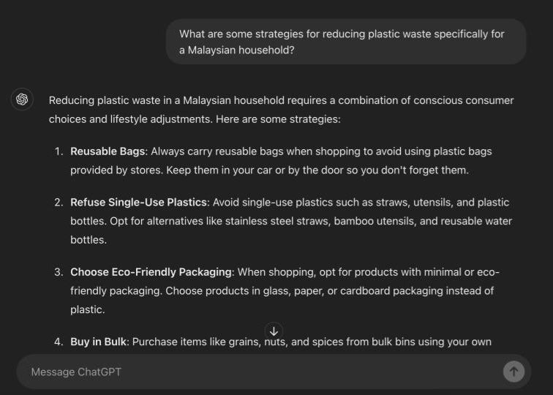The width and height of the screenshot is (553, 395).
Task: Click the user question message bubble
Action: click(x=345, y=42)
